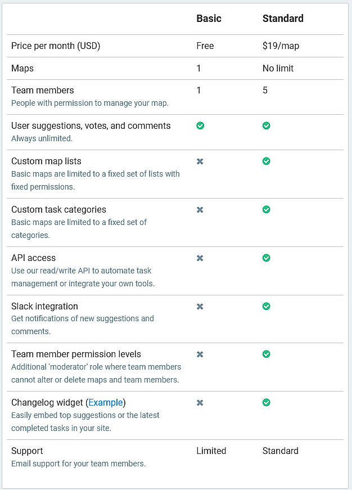Select the Basic plan column header
Viewport: 352px width, 490px height.
pyautogui.click(x=208, y=19)
